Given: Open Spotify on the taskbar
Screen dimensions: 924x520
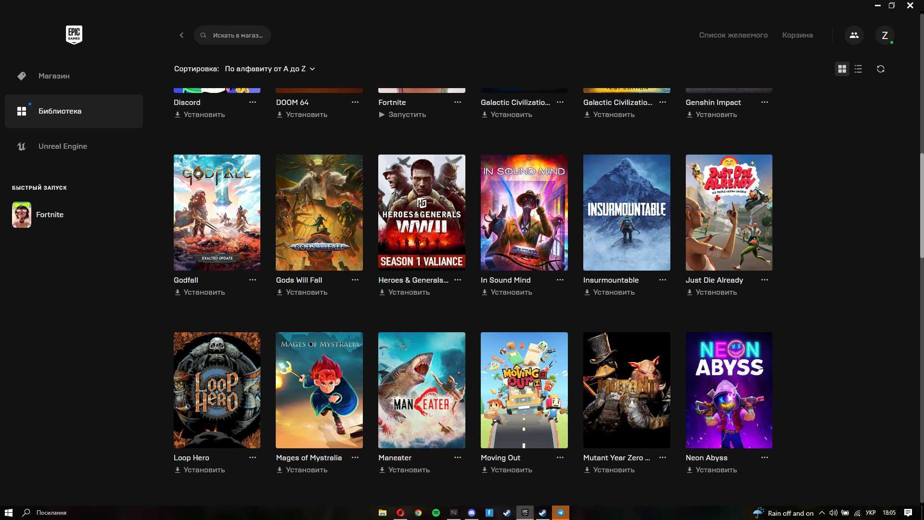Looking at the screenshot, I should (436, 513).
